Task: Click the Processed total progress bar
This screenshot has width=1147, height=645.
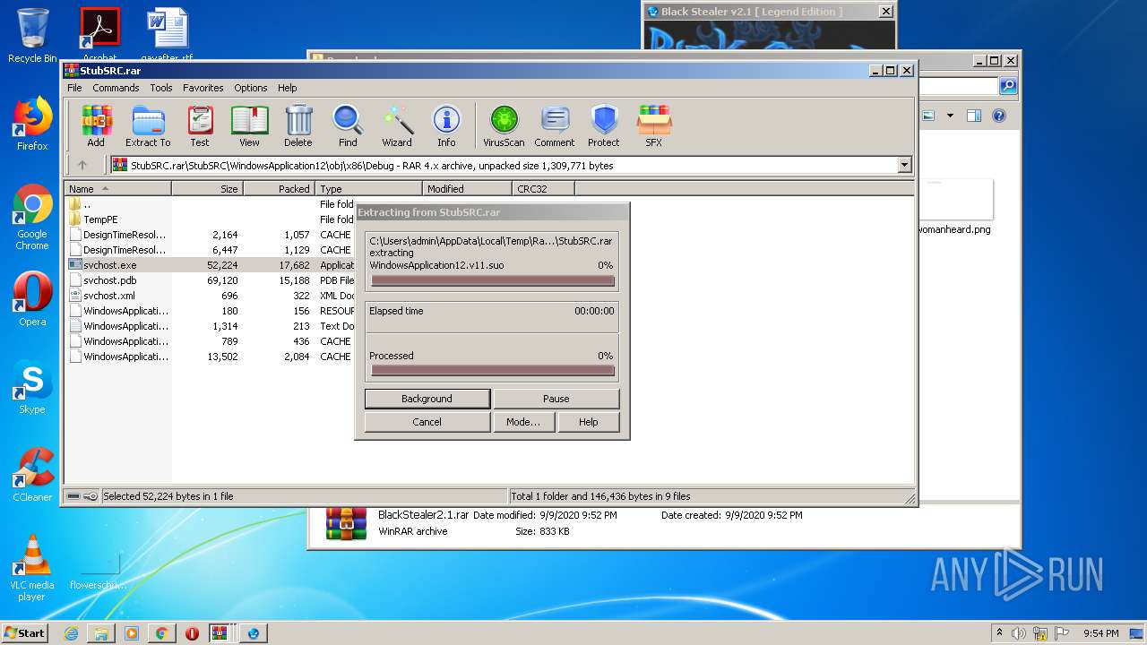Action: coord(492,370)
